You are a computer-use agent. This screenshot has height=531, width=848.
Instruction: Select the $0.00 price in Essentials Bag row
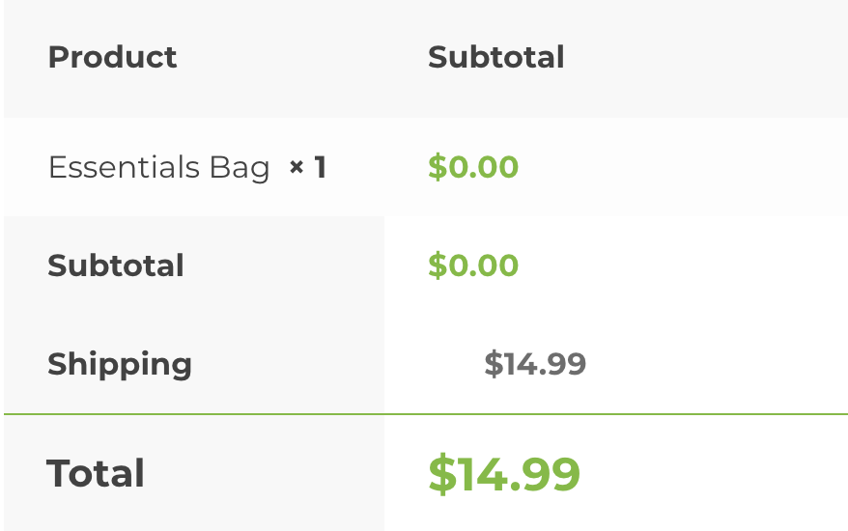point(473,167)
